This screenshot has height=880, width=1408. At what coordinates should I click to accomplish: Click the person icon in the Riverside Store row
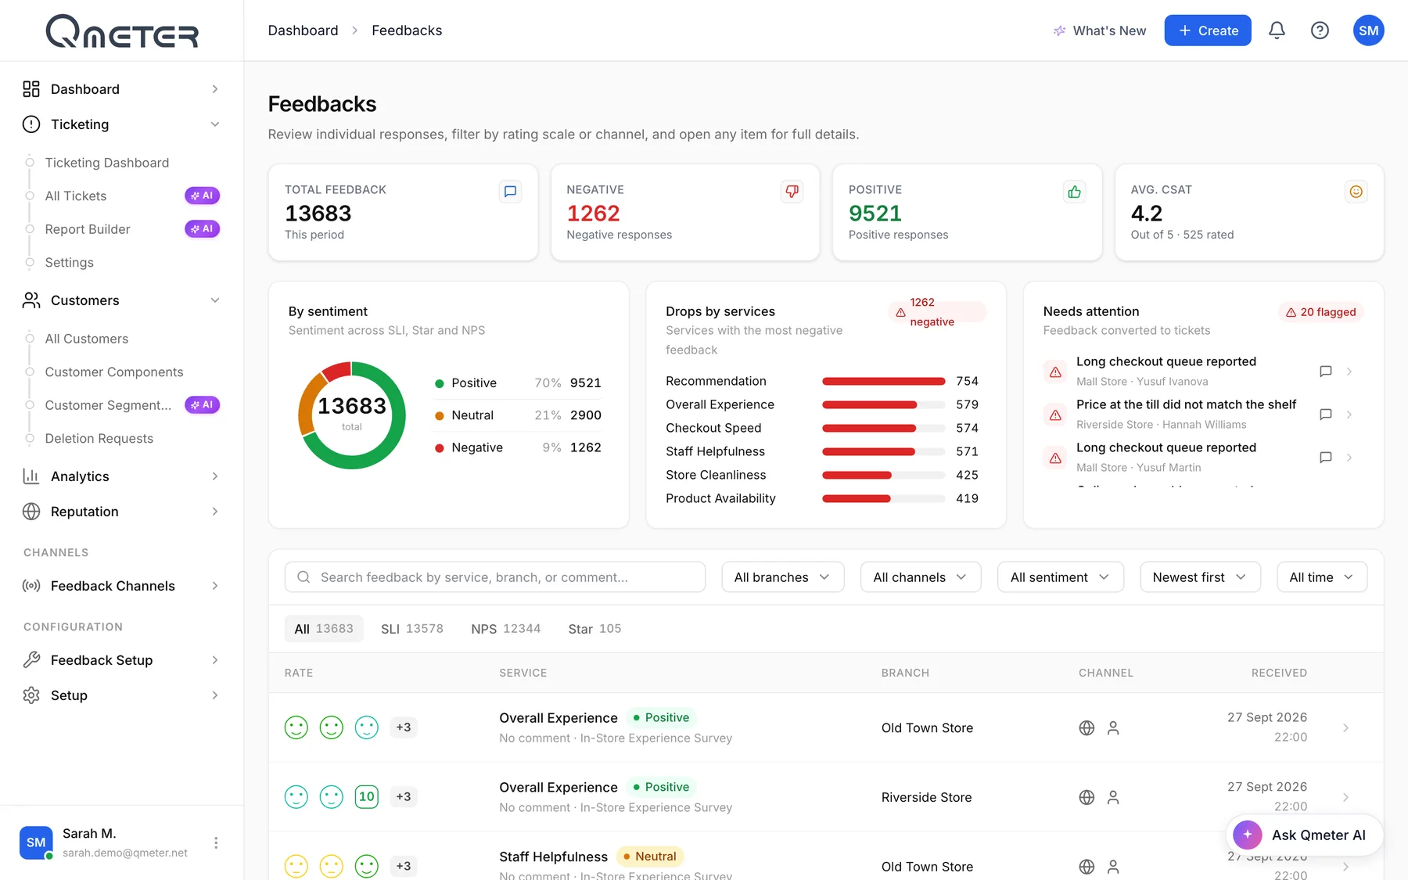click(1113, 797)
